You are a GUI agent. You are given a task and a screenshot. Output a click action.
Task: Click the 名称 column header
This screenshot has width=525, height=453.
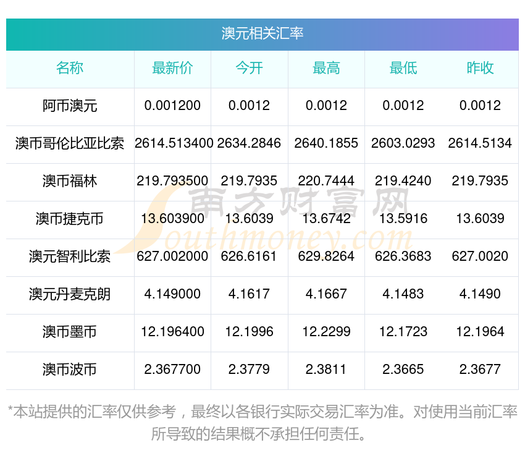click(x=70, y=68)
